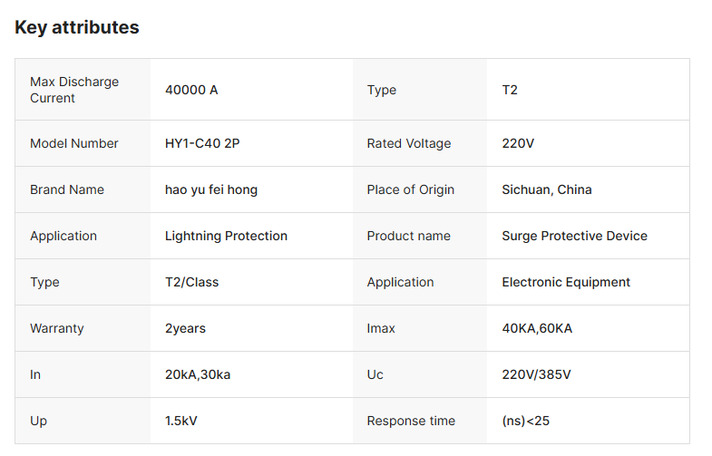The height and width of the screenshot is (456, 712).
Task: Click the Warranty label
Action: click(x=57, y=328)
